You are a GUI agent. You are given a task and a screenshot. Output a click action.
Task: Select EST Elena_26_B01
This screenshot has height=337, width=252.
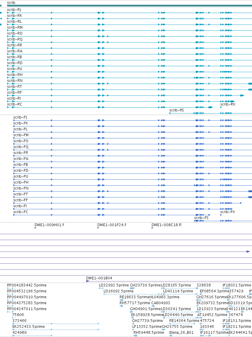click(181, 332)
